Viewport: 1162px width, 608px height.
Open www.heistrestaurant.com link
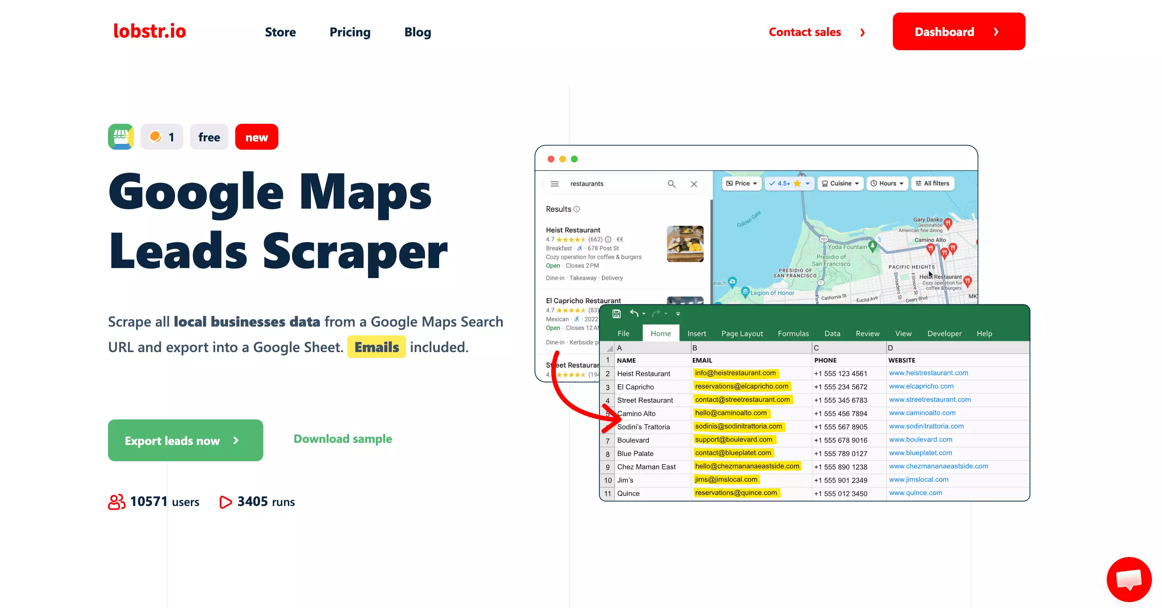click(x=928, y=373)
